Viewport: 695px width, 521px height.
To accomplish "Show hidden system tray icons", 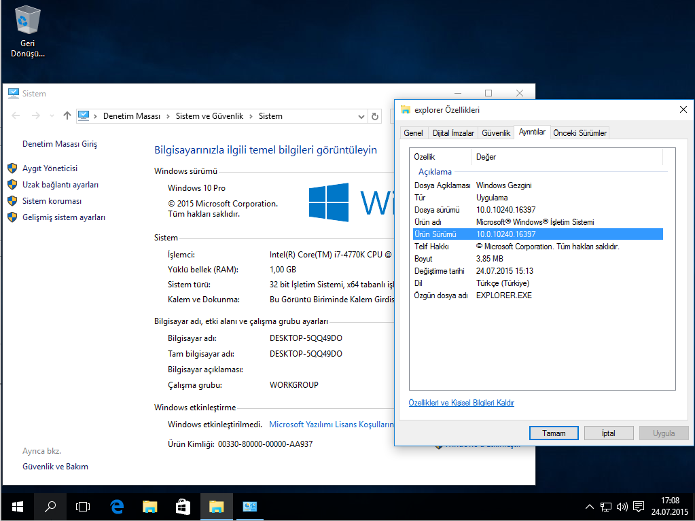I will (x=588, y=506).
